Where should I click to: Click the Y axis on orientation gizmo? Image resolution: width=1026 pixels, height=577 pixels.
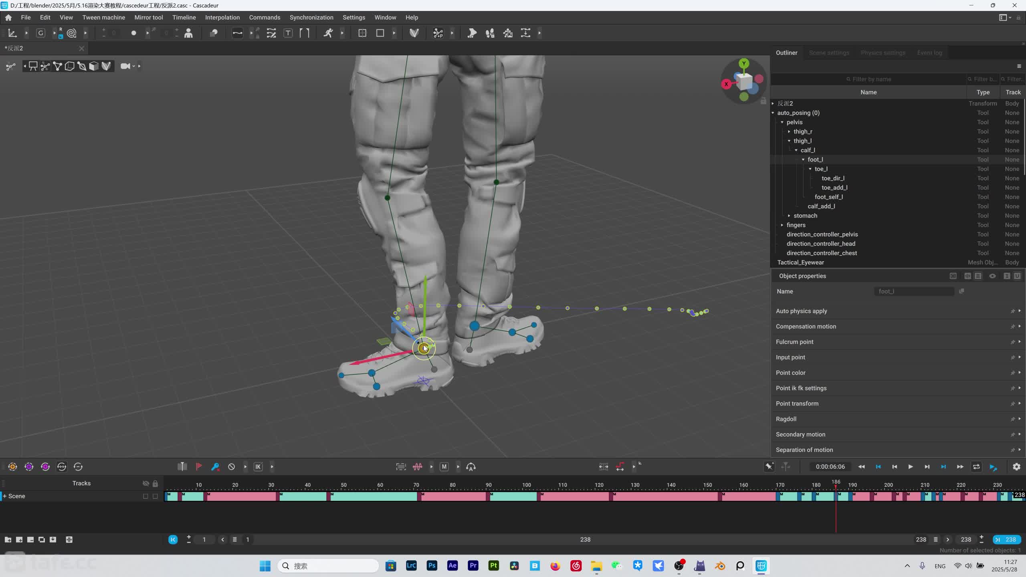744,63
